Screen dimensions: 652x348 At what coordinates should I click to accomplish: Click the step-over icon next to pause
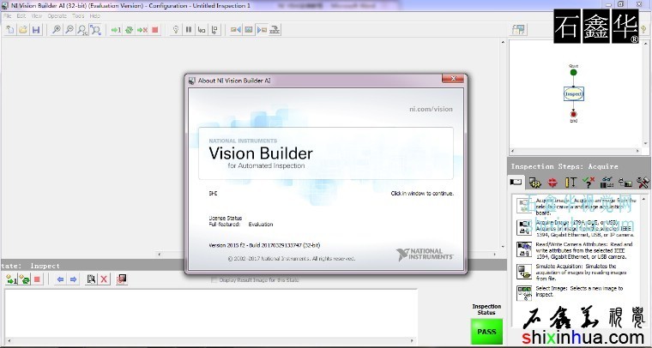pos(202,30)
